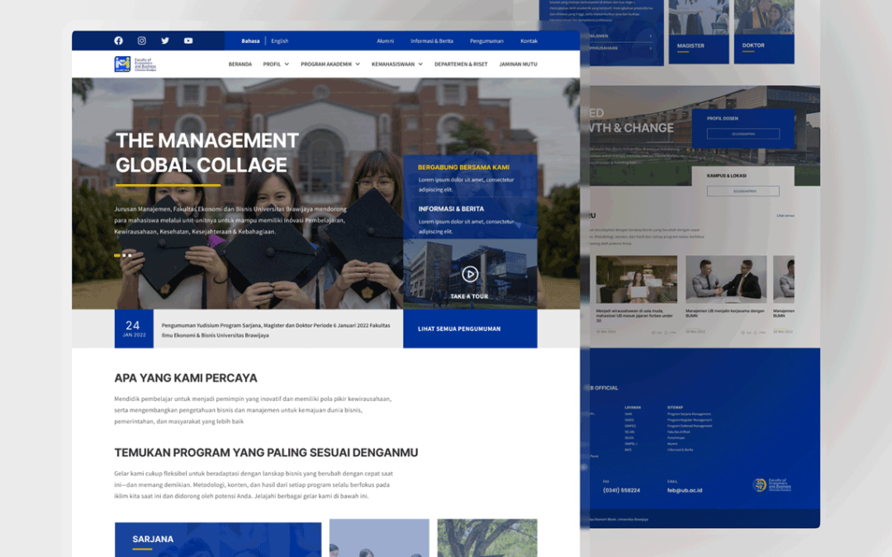Open the Pengumuman top link
Screen dimensions: 892x557
486,41
